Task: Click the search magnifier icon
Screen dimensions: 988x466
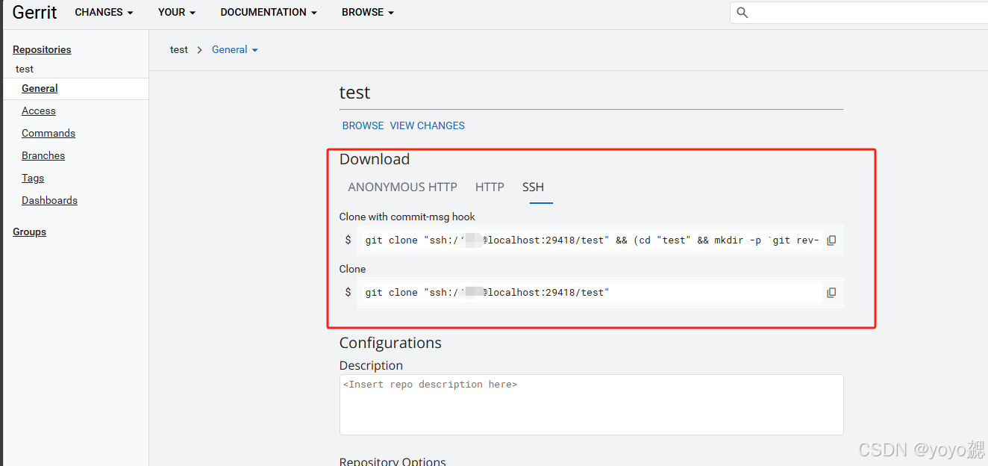Action: pyautogui.click(x=742, y=13)
